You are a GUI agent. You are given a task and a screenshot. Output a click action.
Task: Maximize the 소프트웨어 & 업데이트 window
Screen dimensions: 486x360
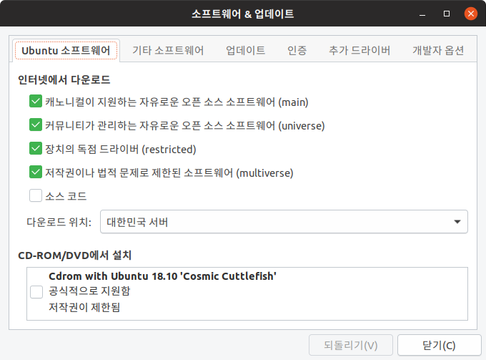447,14
